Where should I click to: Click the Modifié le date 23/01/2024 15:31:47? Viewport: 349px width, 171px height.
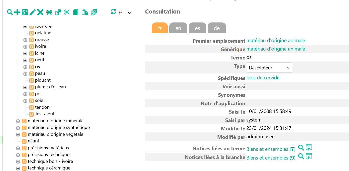point(269,128)
